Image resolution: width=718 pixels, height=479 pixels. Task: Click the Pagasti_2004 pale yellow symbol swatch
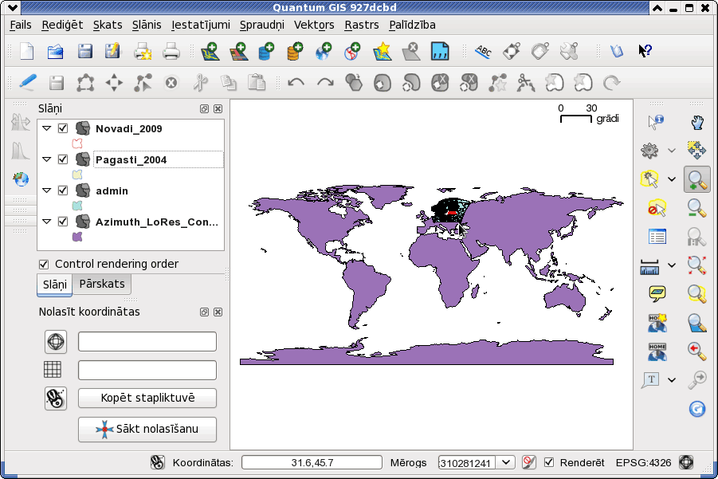coord(77,175)
